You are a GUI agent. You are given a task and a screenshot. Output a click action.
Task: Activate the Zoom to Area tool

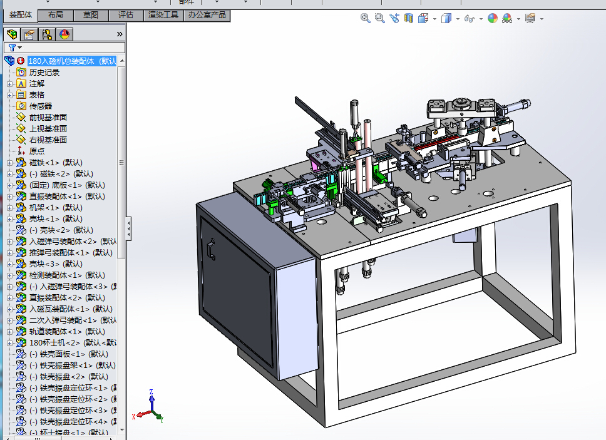click(379, 19)
